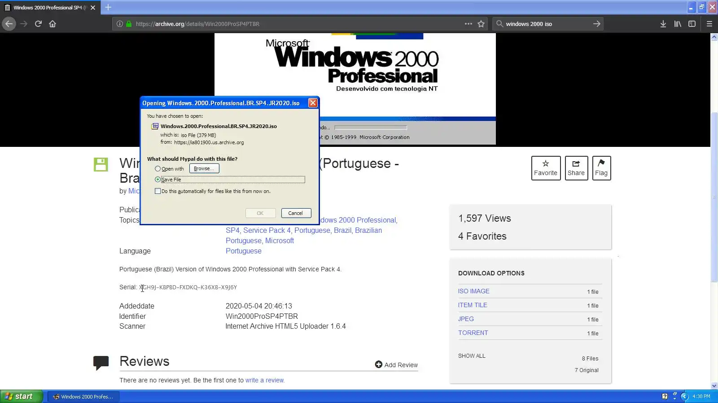
Task: Click the page scrollbar up arrow
Action: [x=714, y=37]
